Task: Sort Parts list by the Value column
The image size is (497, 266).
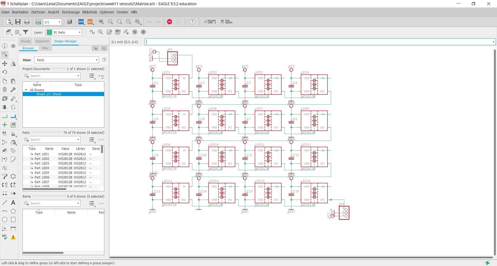Action: point(65,149)
